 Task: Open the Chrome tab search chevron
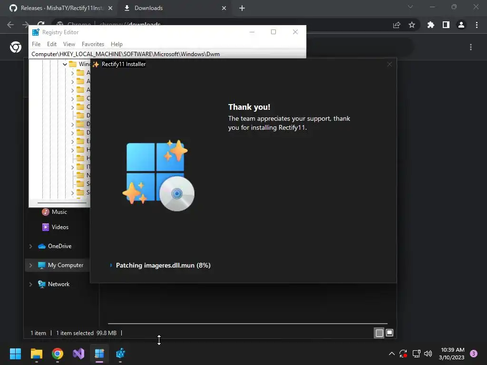410,7
